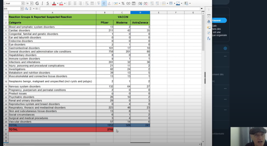Toggle italic formatting
Viewport: 267px width, 146px height.
tap(42, 3)
